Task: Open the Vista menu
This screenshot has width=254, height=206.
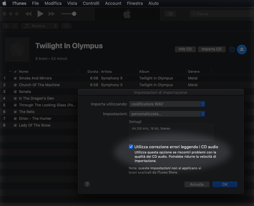Action: tap(72, 3)
